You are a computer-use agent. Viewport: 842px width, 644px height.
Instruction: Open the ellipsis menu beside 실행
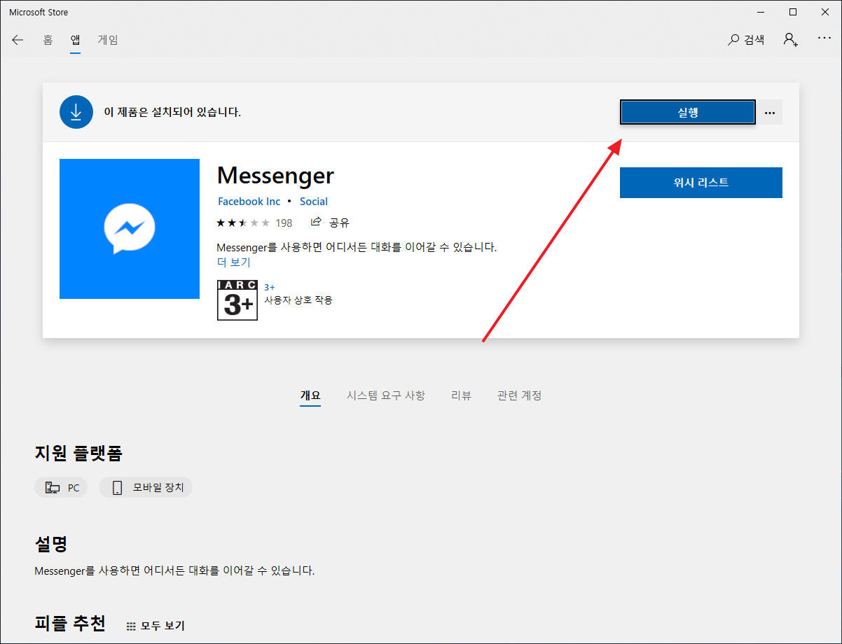click(x=770, y=112)
